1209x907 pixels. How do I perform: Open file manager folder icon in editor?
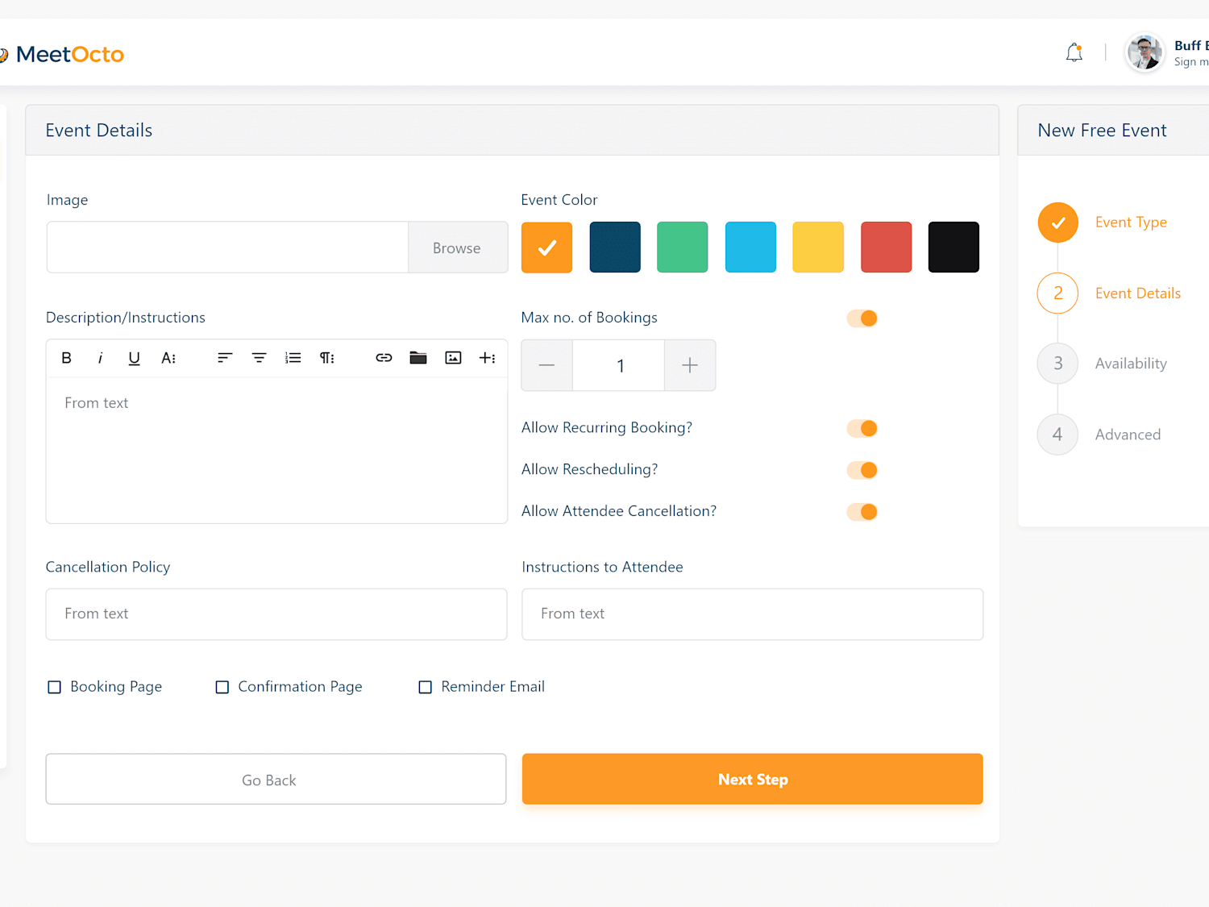pos(418,358)
